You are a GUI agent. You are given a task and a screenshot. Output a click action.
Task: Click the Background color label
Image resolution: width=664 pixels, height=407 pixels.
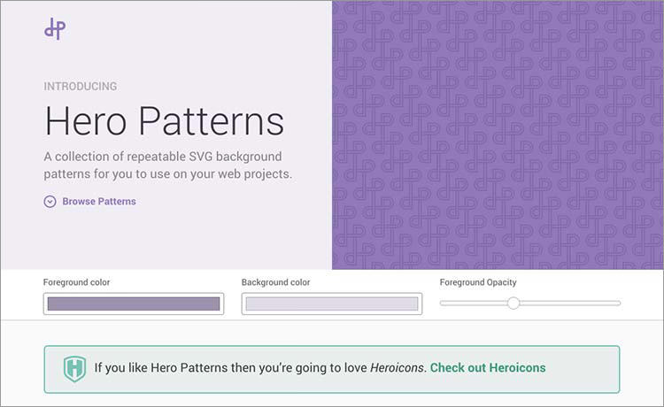(x=275, y=282)
